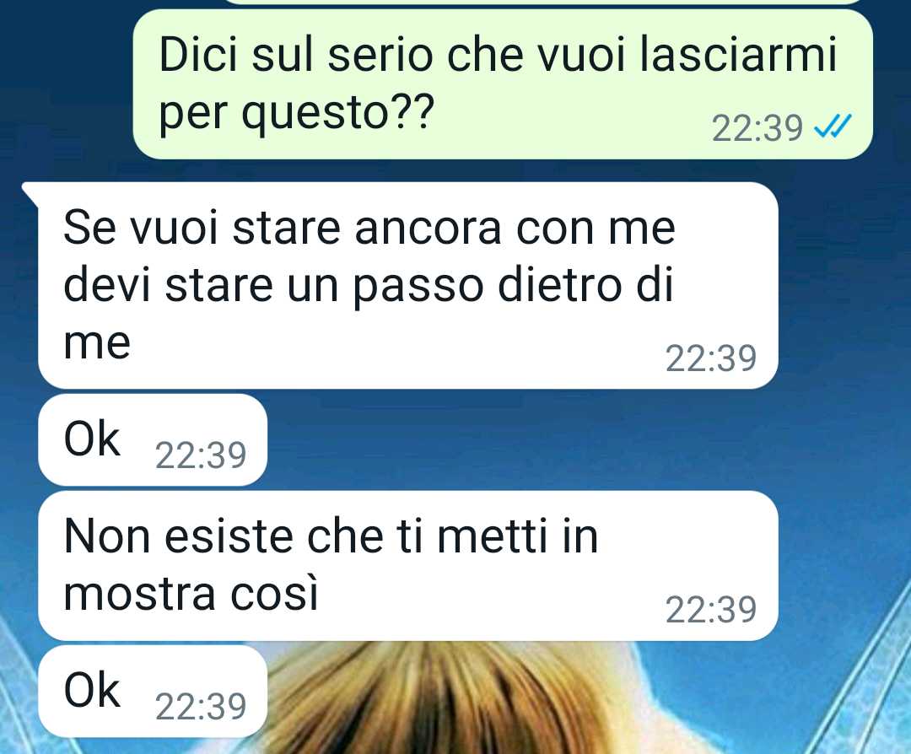Select the green message about 'lasciarmi'

[x=503, y=84]
